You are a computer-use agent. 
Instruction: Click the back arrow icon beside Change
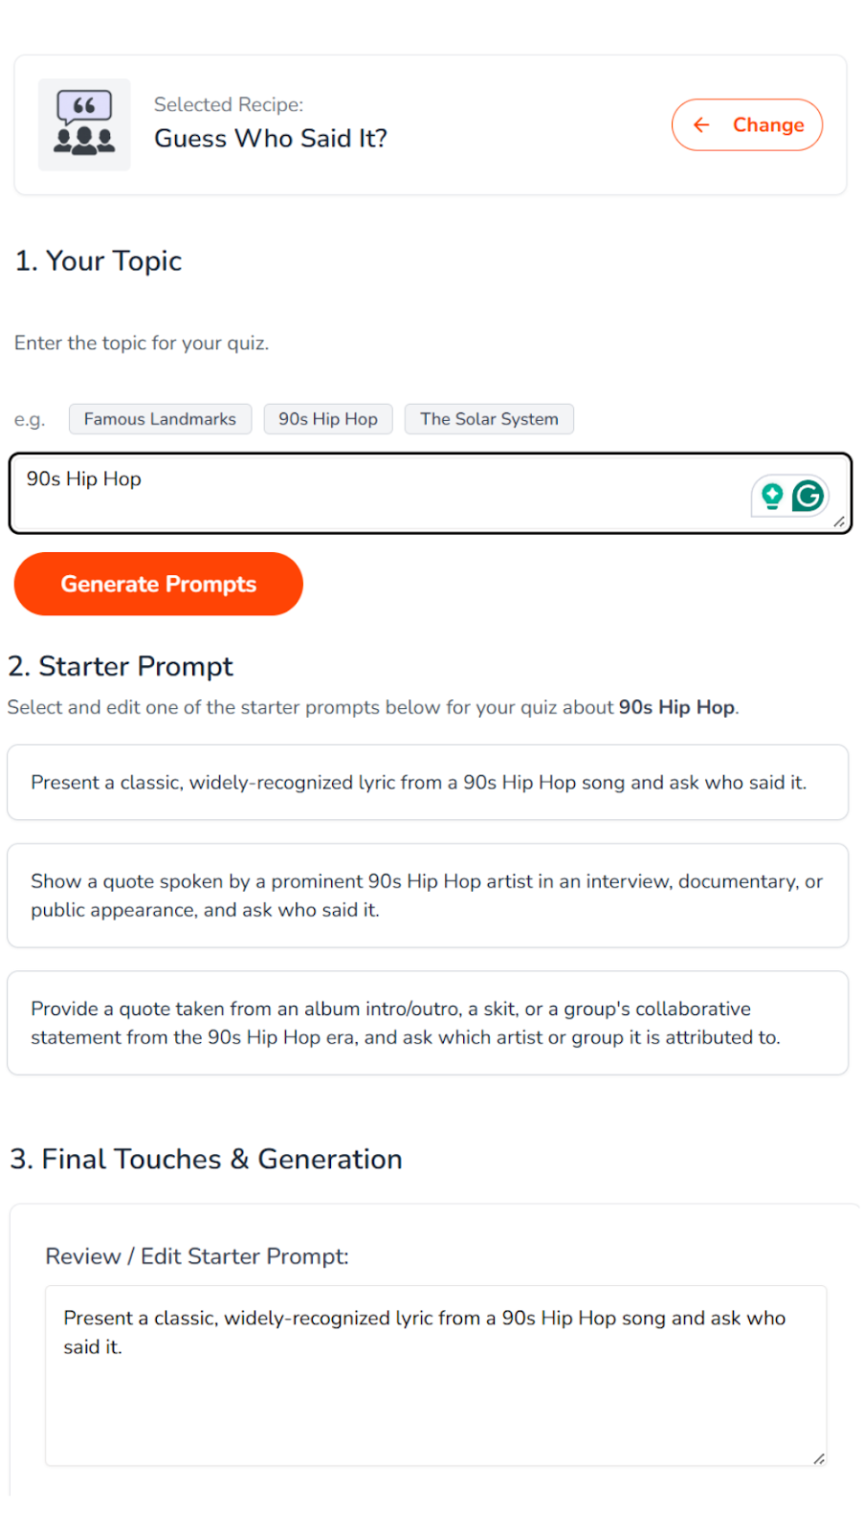[701, 125]
